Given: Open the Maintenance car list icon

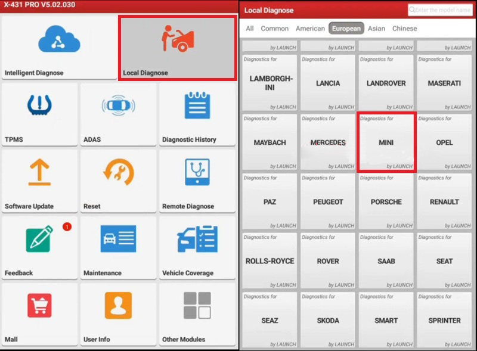Looking at the screenshot, I should (118, 239).
